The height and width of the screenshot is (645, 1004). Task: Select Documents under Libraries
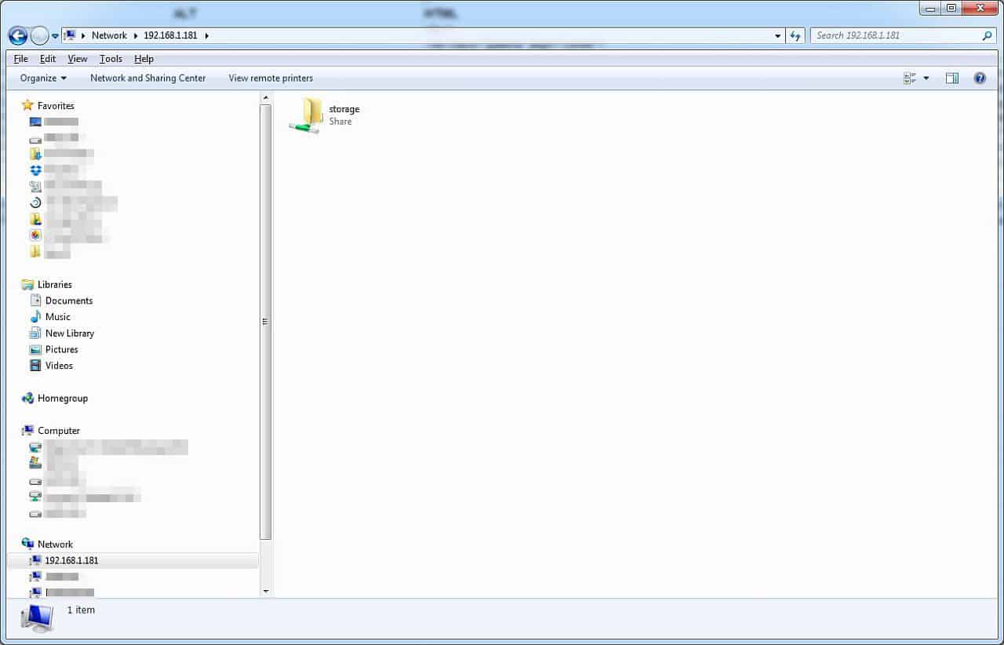(x=68, y=301)
